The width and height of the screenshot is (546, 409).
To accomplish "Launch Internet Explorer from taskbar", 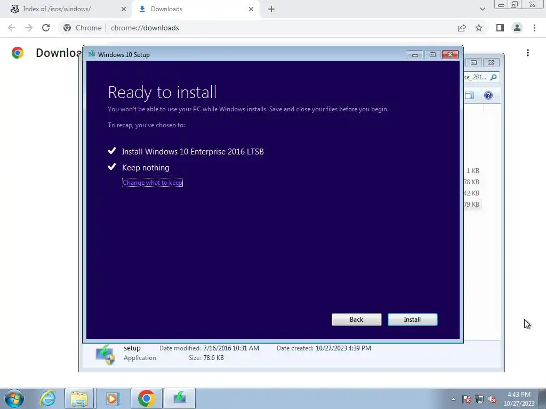I will (47, 398).
